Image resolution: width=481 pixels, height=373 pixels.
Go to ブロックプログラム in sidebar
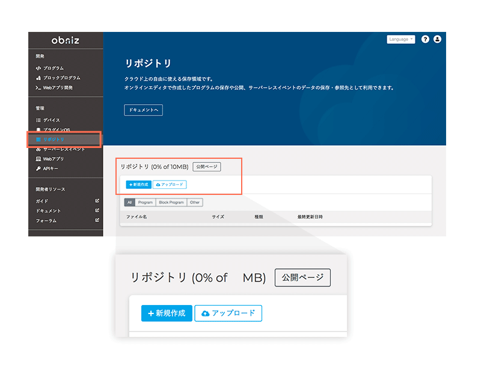pos(61,78)
